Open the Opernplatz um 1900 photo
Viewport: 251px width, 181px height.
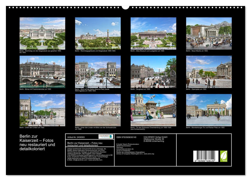(209, 72)
